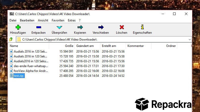
Task: Click the Kopieren double arrow icon
Action: (x=80, y=27)
